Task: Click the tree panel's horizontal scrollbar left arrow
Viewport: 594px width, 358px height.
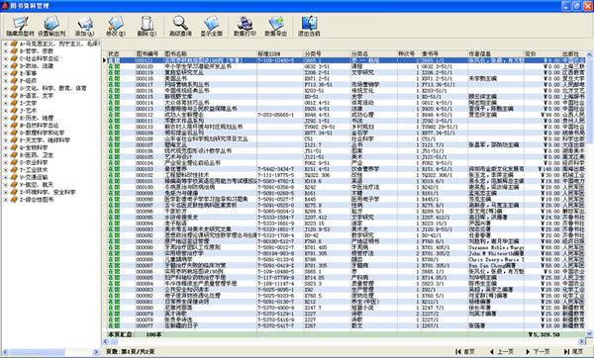Action: [6, 352]
